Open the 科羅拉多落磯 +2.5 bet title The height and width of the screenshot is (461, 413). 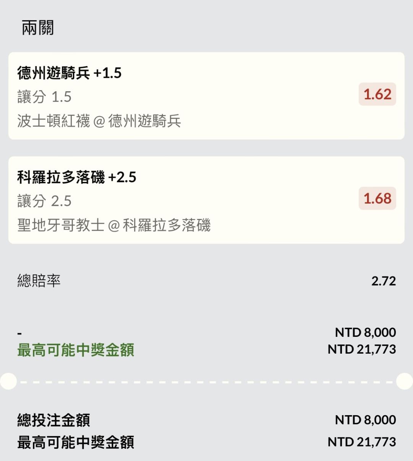point(76,177)
